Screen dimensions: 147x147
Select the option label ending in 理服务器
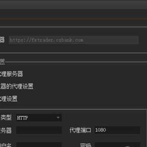point(11,74)
